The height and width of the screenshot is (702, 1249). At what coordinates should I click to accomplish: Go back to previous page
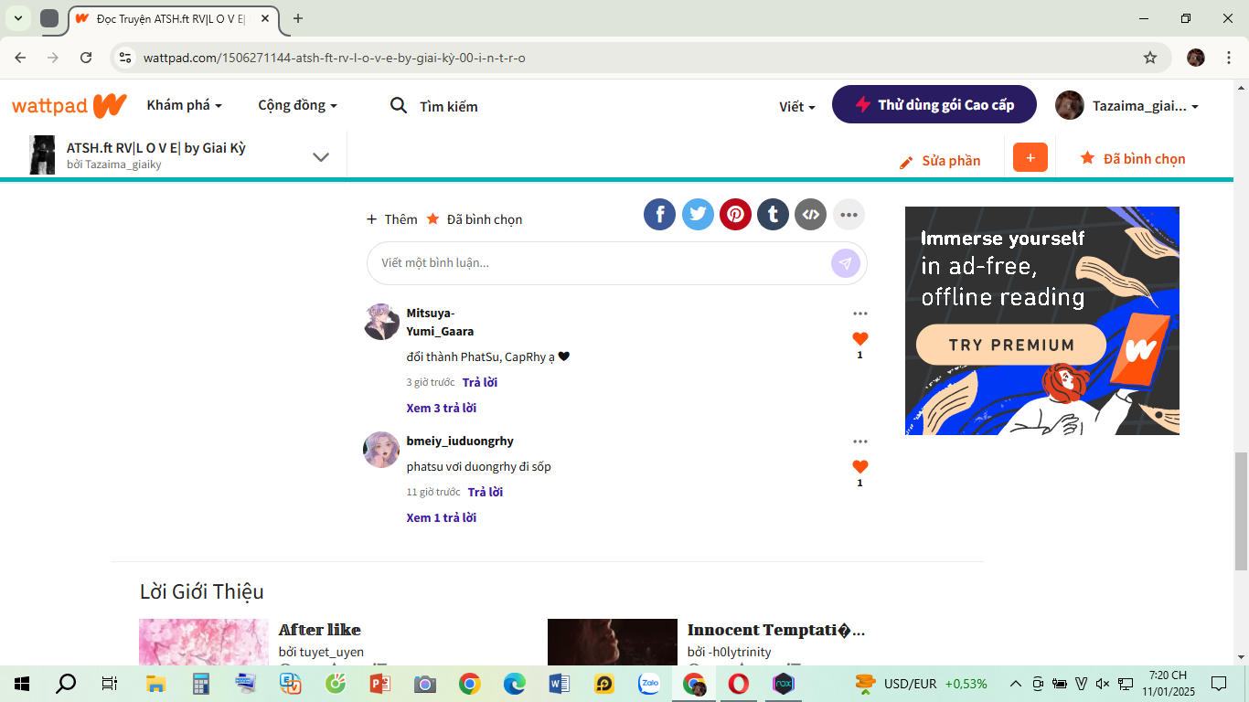[20, 58]
